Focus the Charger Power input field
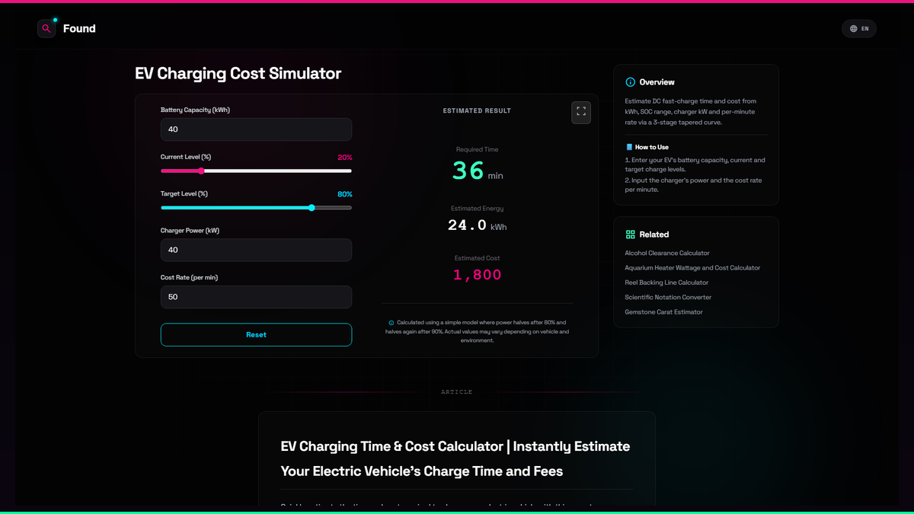Image resolution: width=914 pixels, height=514 pixels. [256, 250]
